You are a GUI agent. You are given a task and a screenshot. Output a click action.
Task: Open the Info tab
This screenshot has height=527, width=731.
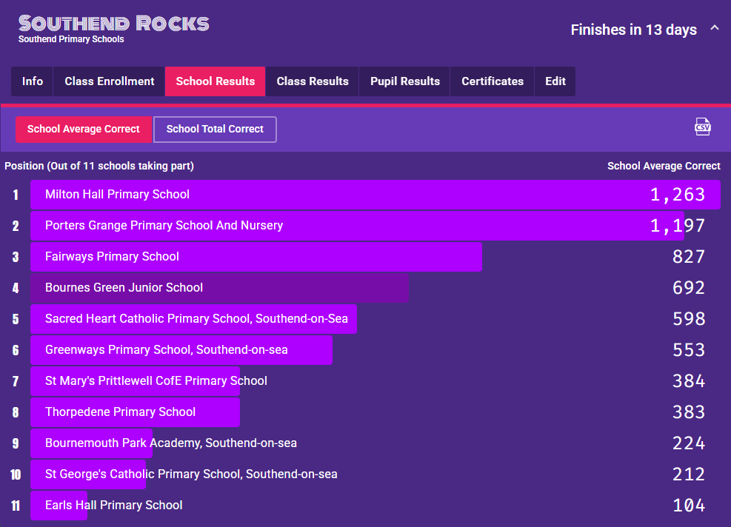pyautogui.click(x=32, y=81)
